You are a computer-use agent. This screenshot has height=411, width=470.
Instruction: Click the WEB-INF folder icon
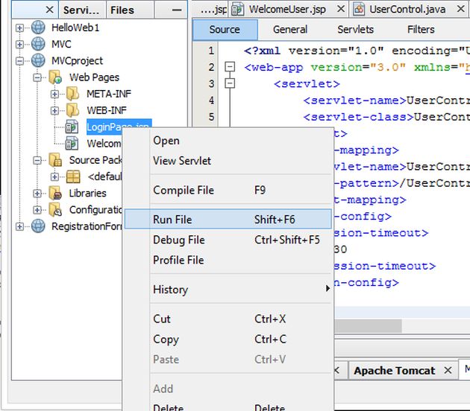click(x=72, y=110)
